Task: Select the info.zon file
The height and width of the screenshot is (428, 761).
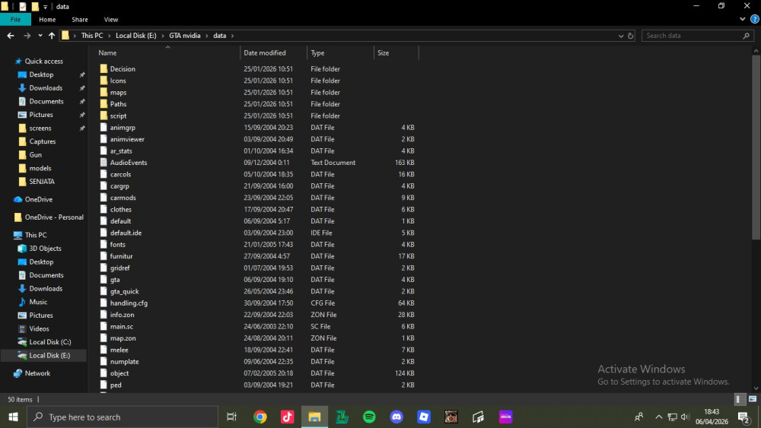Action: click(122, 315)
